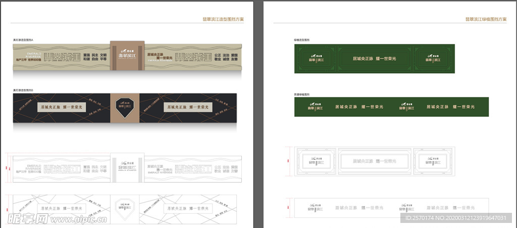The width and height of the screenshot is (517, 228).
Task: Click the first logo in plain fence outline drawing
Action: (315, 208)
